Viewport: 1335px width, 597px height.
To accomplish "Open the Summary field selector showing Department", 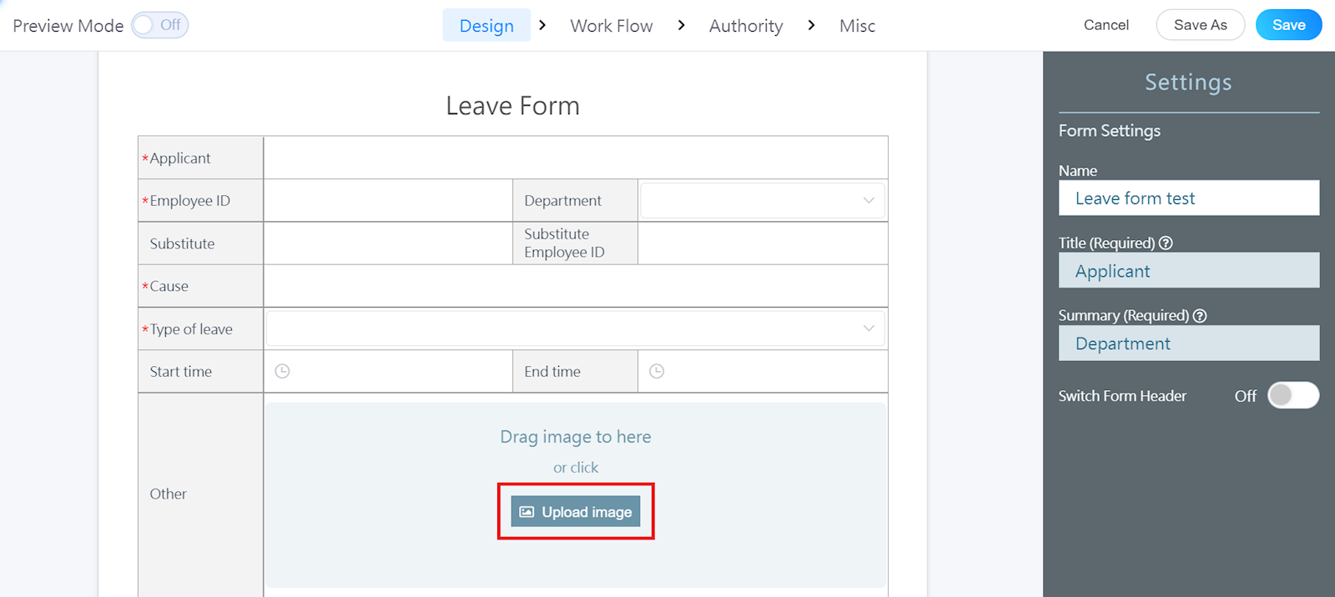I will tap(1188, 344).
